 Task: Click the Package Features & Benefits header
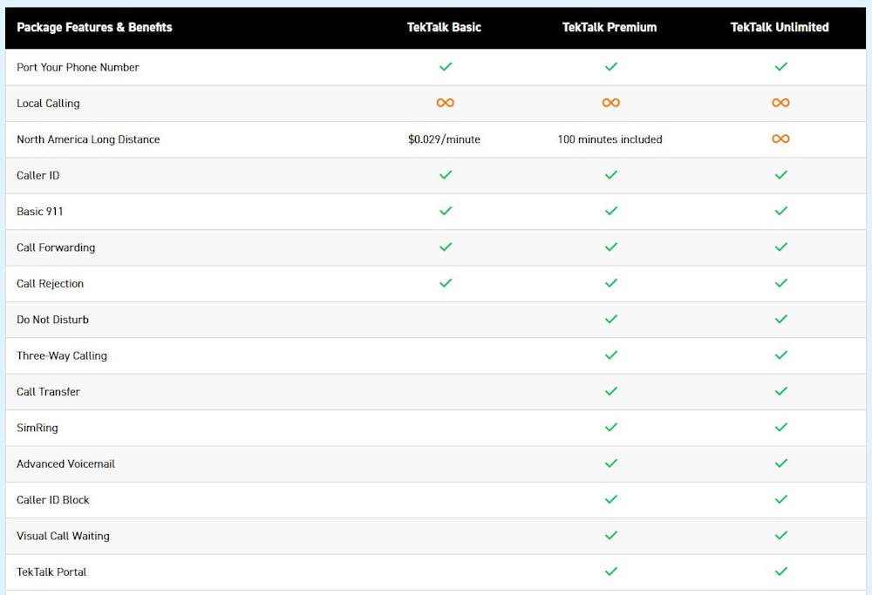[x=94, y=27]
